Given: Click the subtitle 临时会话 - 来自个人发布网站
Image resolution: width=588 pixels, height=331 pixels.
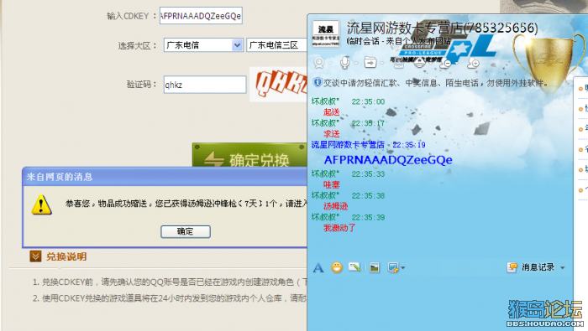Looking at the screenshot, I should tap(398, 41).
